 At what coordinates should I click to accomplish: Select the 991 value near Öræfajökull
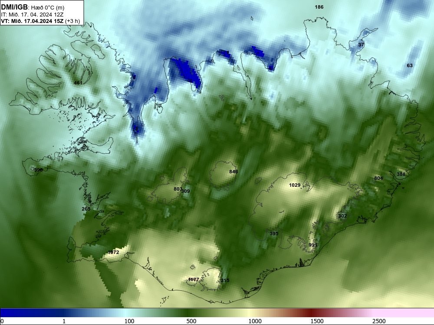(313, 245)
